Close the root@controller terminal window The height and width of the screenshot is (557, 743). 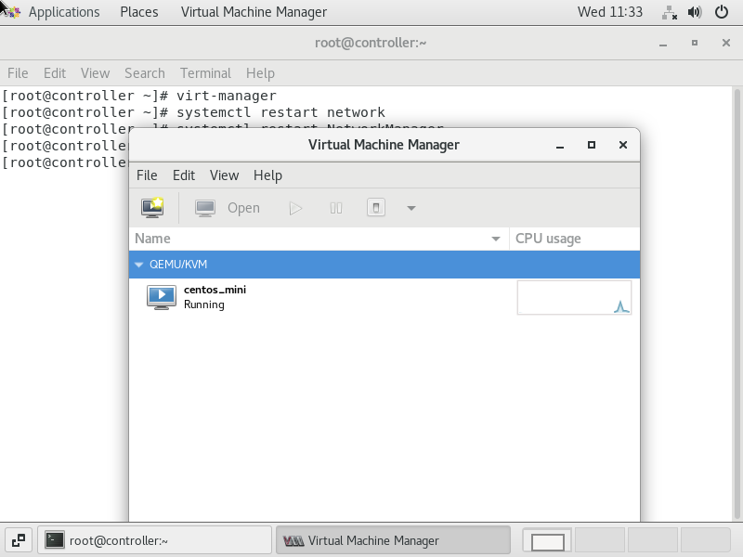coord(726,43)
